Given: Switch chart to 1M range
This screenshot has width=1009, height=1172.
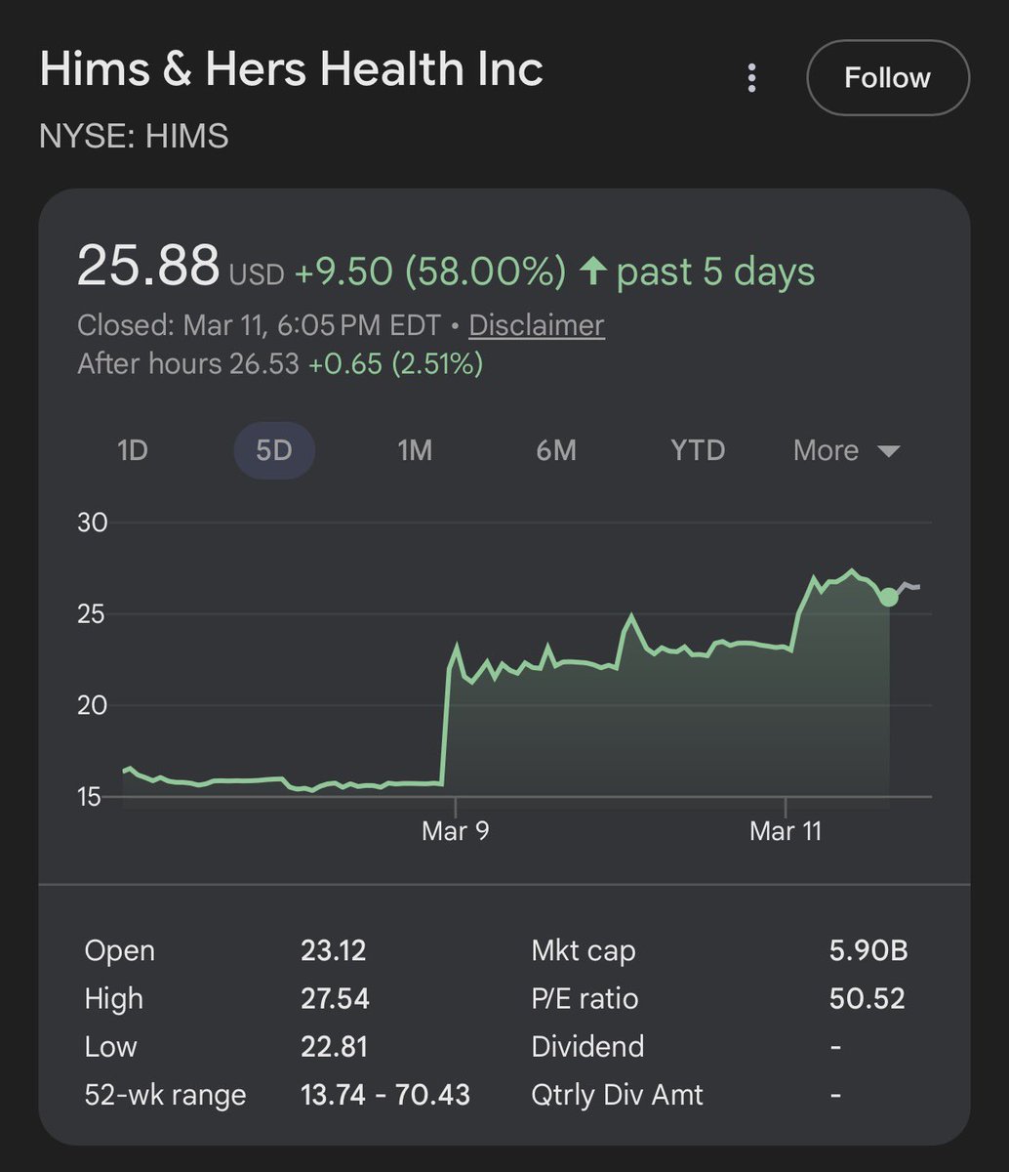Looking at the screenshot, I should (415, 450).
